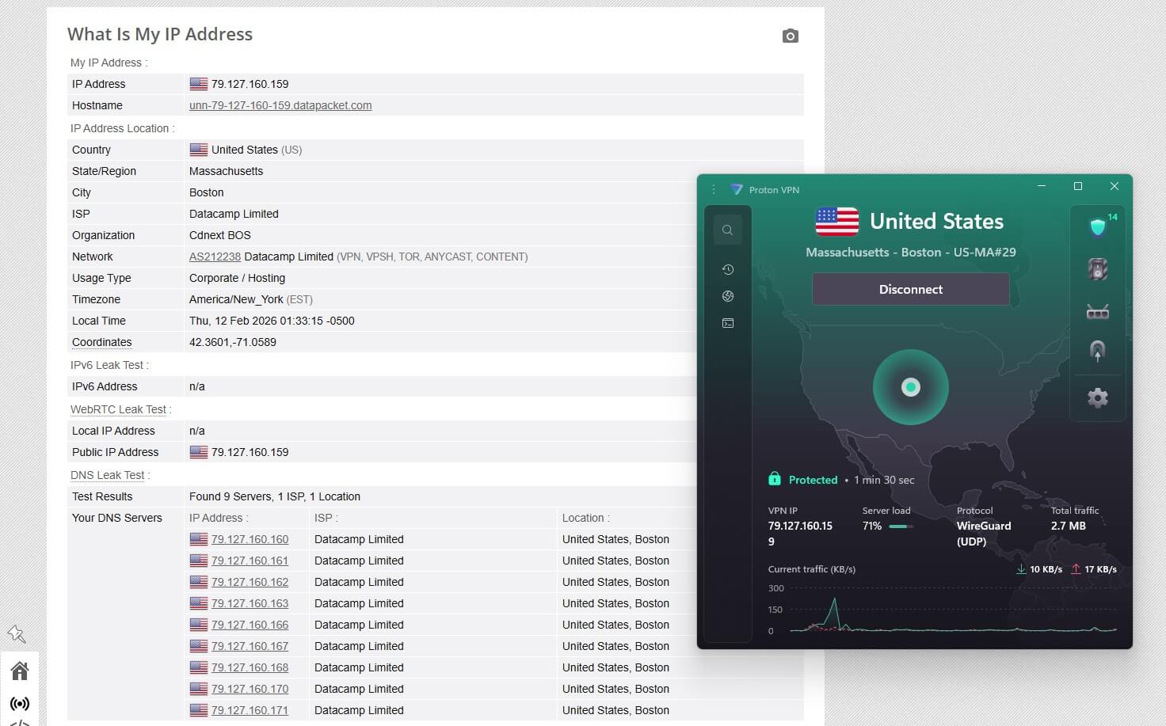Select the broadcast icon below the home icon
Viewport: 1166px width, 726px height.
20,703
